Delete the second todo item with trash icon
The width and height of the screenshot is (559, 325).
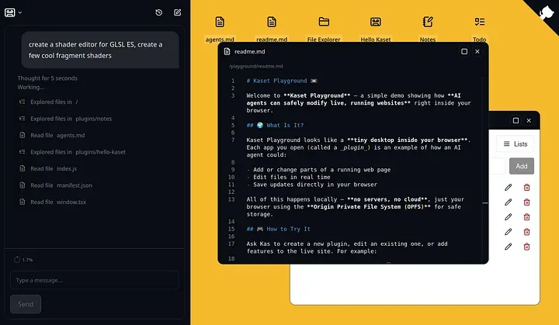coord(526,202)
